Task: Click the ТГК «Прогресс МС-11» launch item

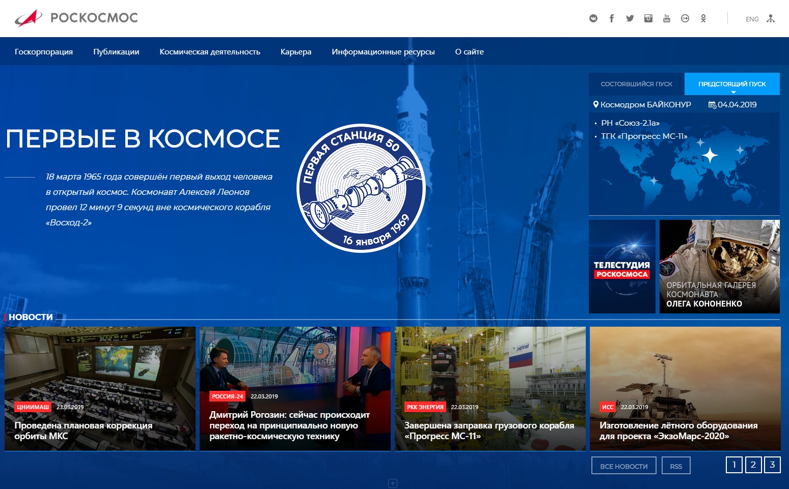Action: (x=644, y=136)
